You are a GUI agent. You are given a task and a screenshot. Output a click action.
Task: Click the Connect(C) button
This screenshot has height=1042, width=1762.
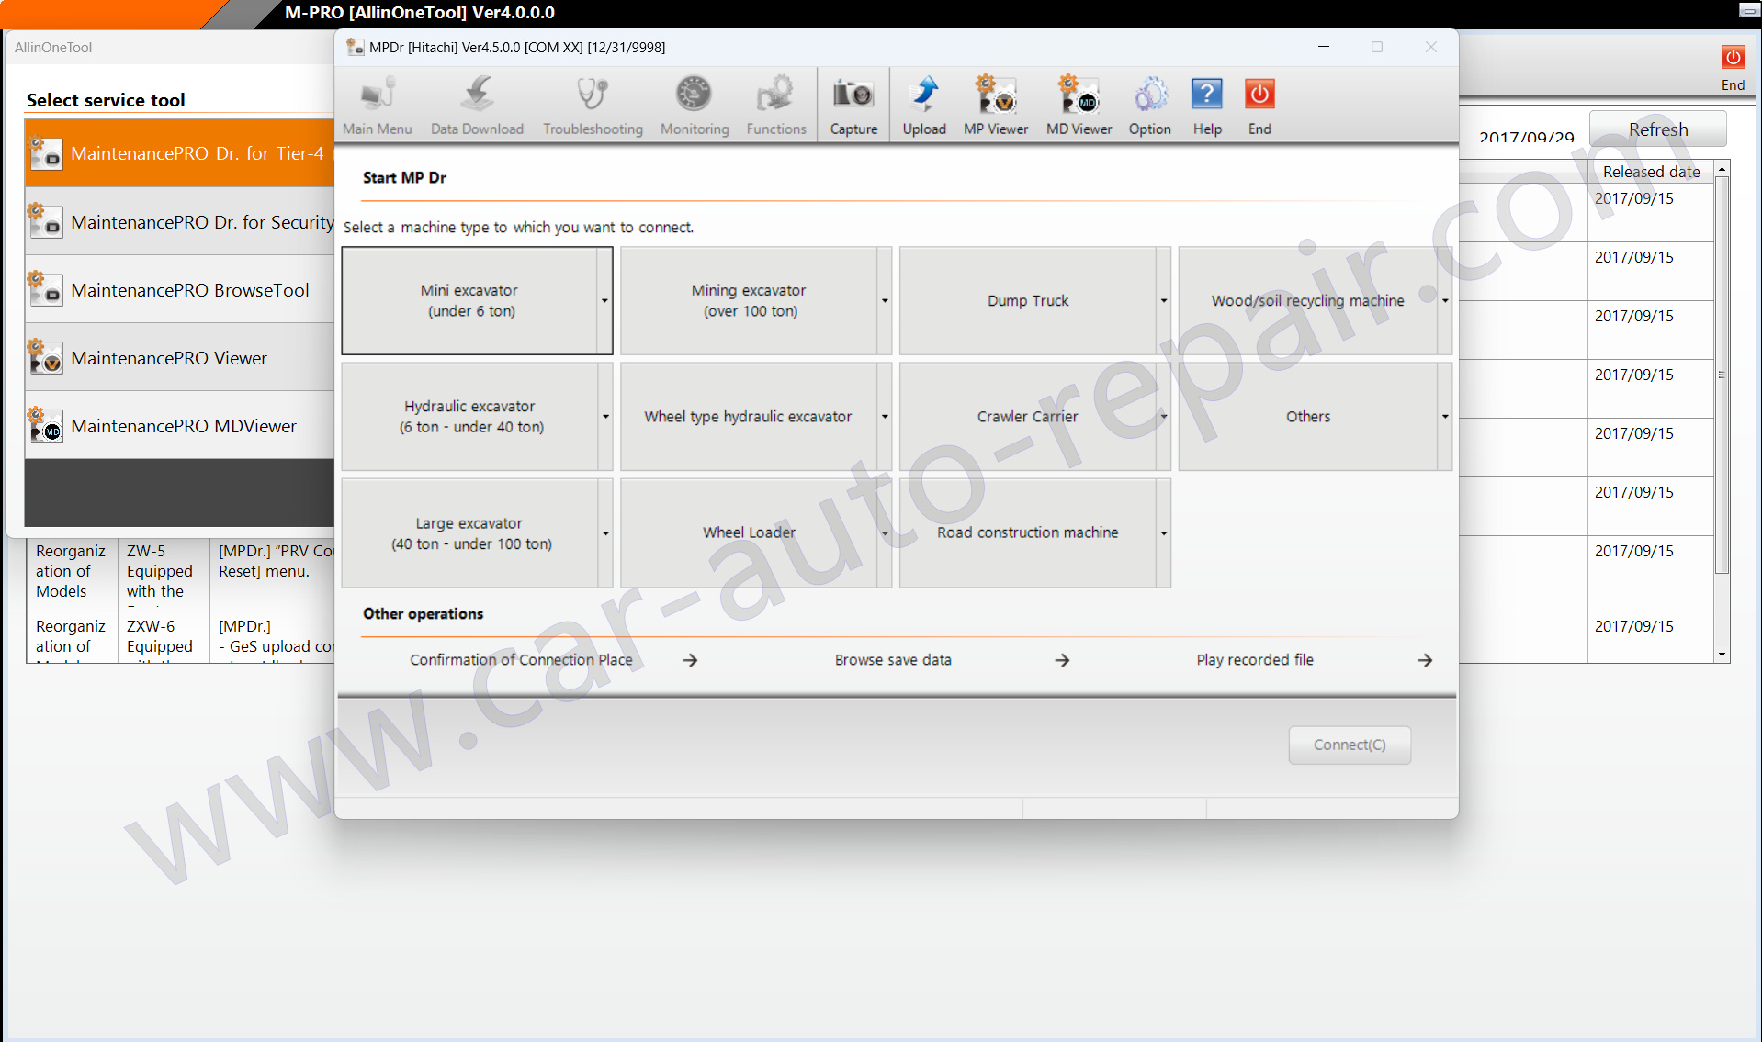(x=1350, y=745)
